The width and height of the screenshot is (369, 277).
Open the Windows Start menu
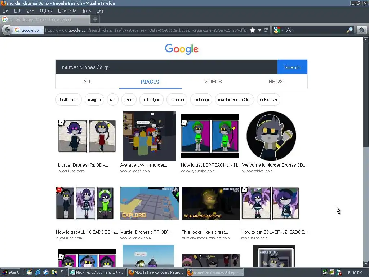click(x=11, y=272)
